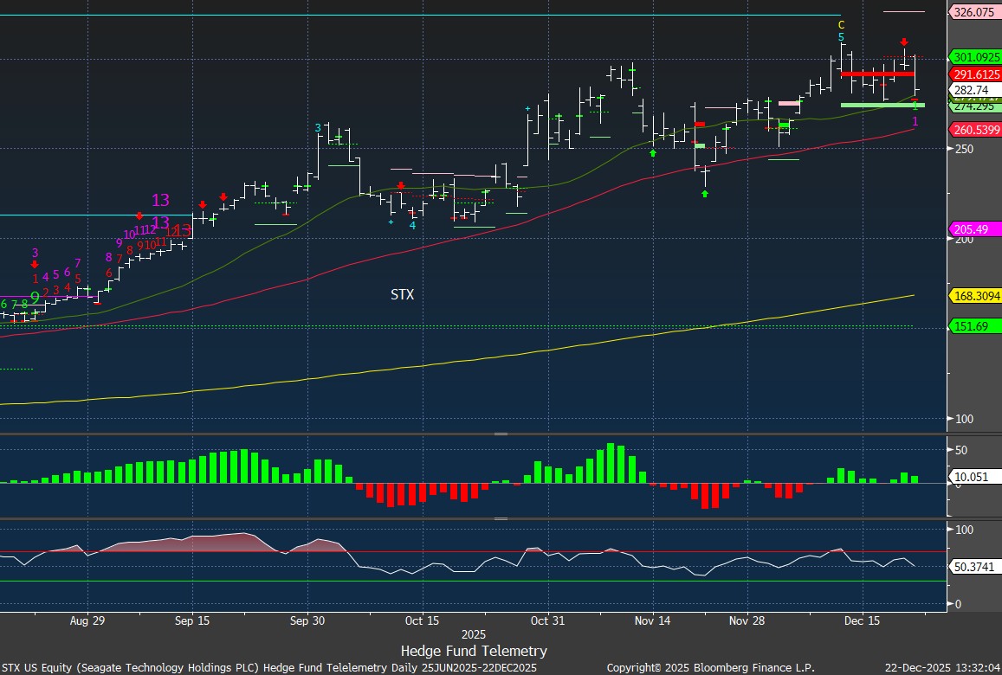1002x675 pixels.
Task: Click the divider handle above the oscillator panel
Action: pyautogui.click(x=501, y=518)
